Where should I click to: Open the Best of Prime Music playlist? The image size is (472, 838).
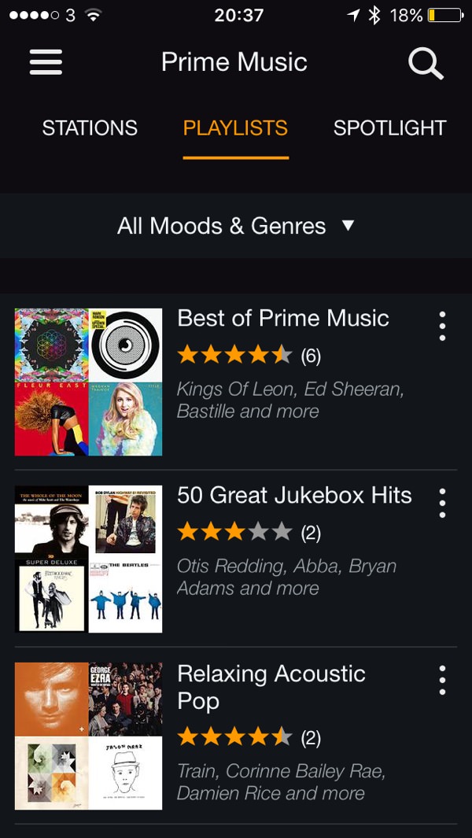click(283, 318)
